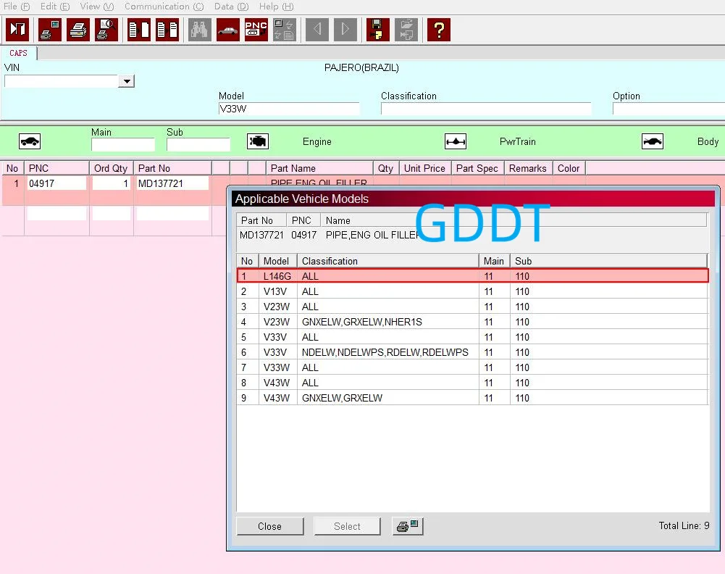Click the Total Line: 9 text
Screen dimensions: 725x574
tap(684, 525)
